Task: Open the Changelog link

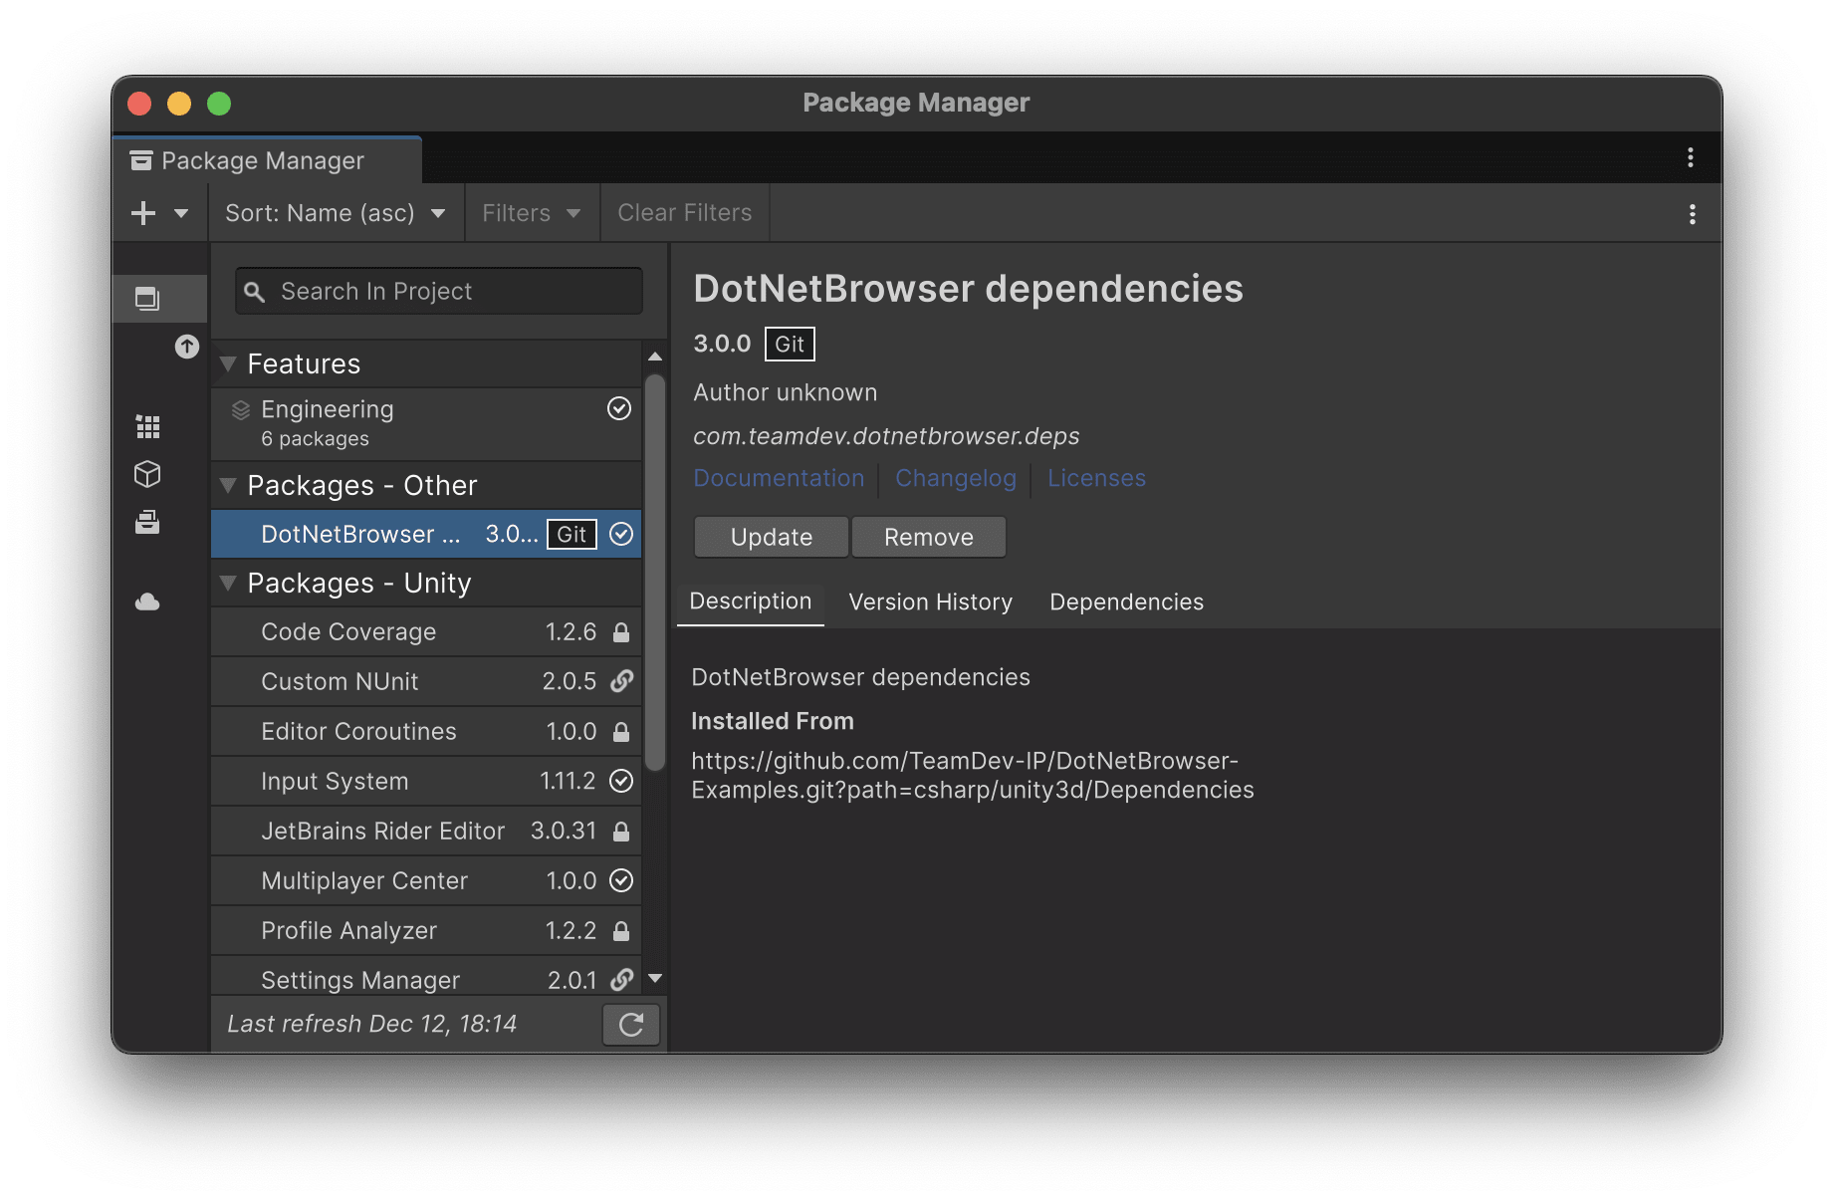Action: coord(956,479)
